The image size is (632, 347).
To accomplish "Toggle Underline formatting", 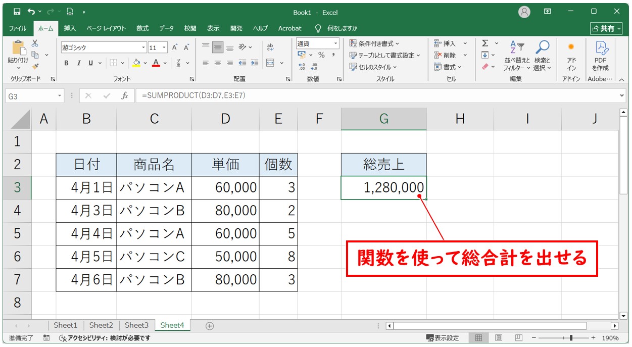I will point(91,63).
